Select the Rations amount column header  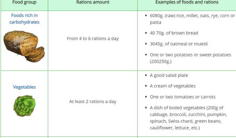click(93, 2)
